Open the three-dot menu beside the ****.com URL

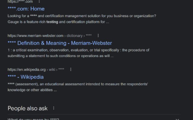tap(39, 1)
